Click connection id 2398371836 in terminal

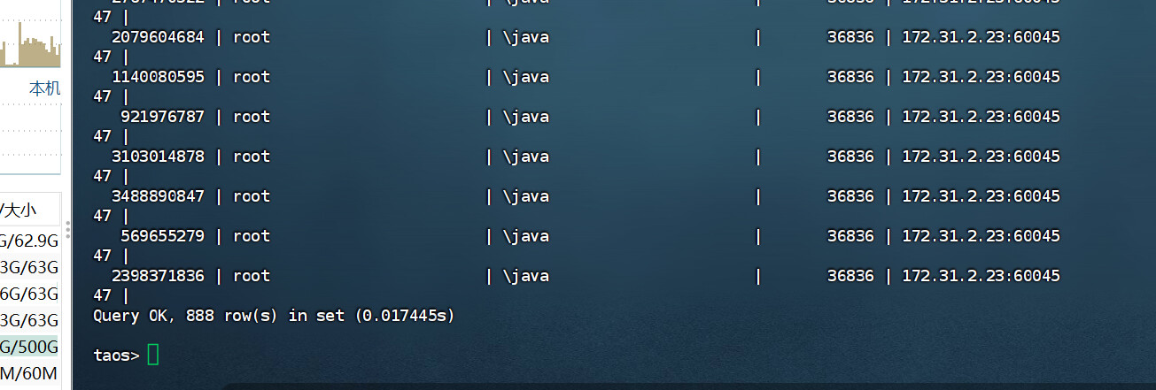tap(158, 276)
